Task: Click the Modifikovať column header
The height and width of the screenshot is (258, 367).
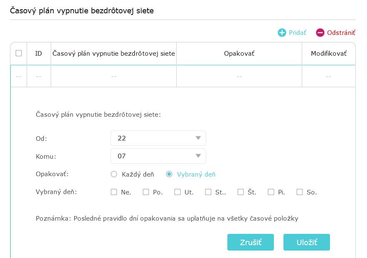Action: tap(328, 54)
